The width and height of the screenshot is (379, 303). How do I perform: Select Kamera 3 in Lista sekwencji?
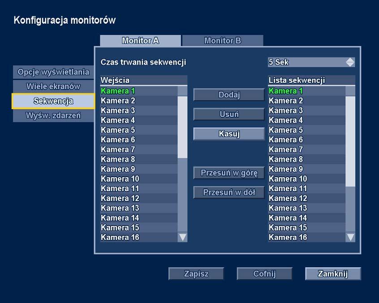(x=307, y=111)
